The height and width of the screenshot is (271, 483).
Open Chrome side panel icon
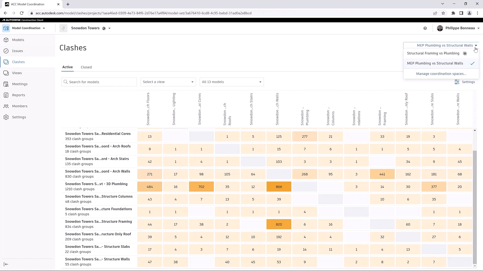tap(461, 13)
